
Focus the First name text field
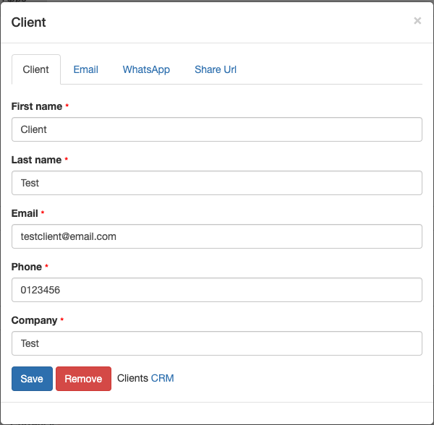coord(217,129)
